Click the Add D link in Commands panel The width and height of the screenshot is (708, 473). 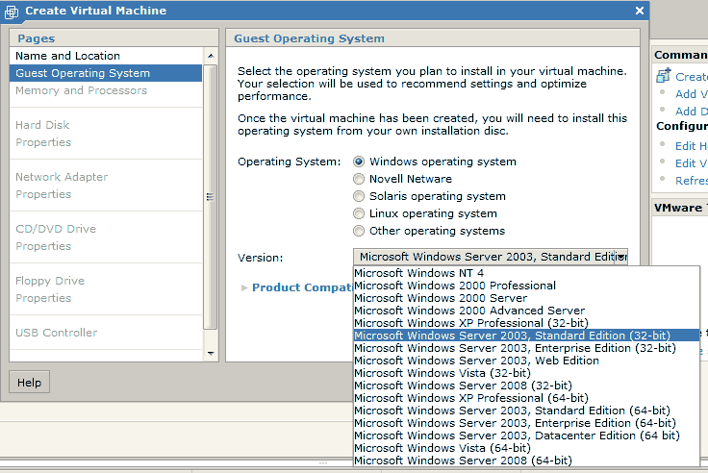tap(691, 112)
